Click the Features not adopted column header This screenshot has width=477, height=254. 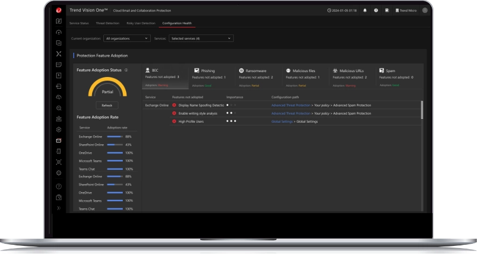pos(187,97)
